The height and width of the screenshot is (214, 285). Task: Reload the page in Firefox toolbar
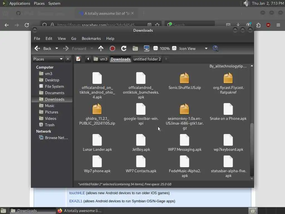click(x=27, y=25)
